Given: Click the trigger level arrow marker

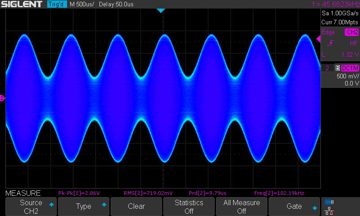Looking at the screenshot, I should (318, 39).
